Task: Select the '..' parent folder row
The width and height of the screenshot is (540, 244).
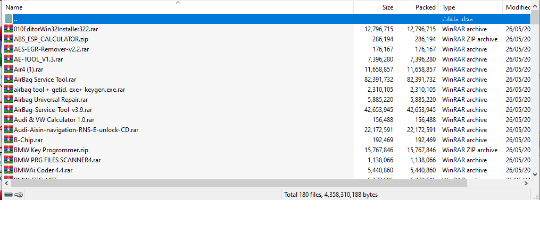Action: pos(268,19)
